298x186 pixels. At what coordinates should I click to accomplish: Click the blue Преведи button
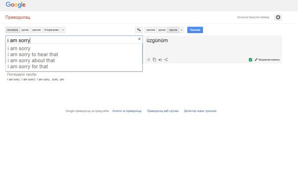tap(195, 30)
